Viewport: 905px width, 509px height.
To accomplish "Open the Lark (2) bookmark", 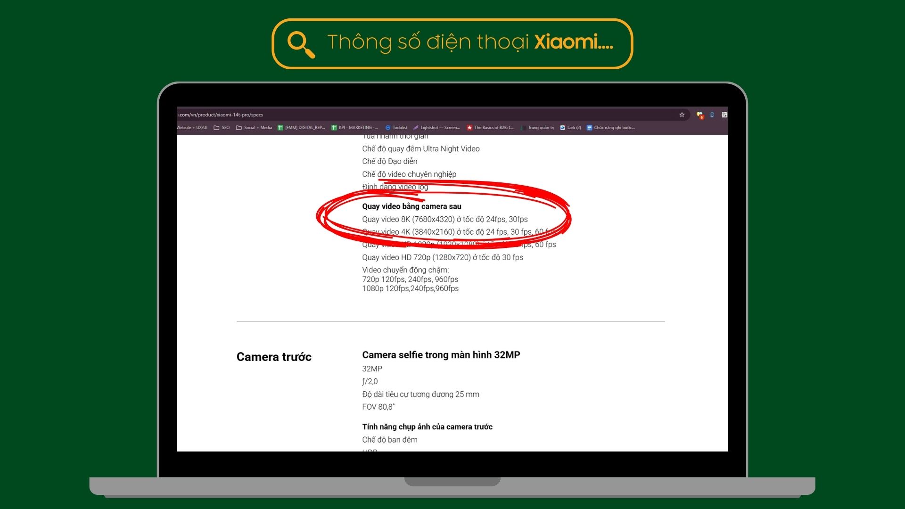I will [x=570, y=127].
